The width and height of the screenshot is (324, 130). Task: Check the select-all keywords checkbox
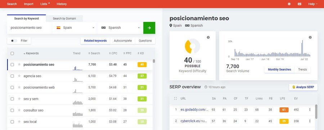tap(12, 53)
